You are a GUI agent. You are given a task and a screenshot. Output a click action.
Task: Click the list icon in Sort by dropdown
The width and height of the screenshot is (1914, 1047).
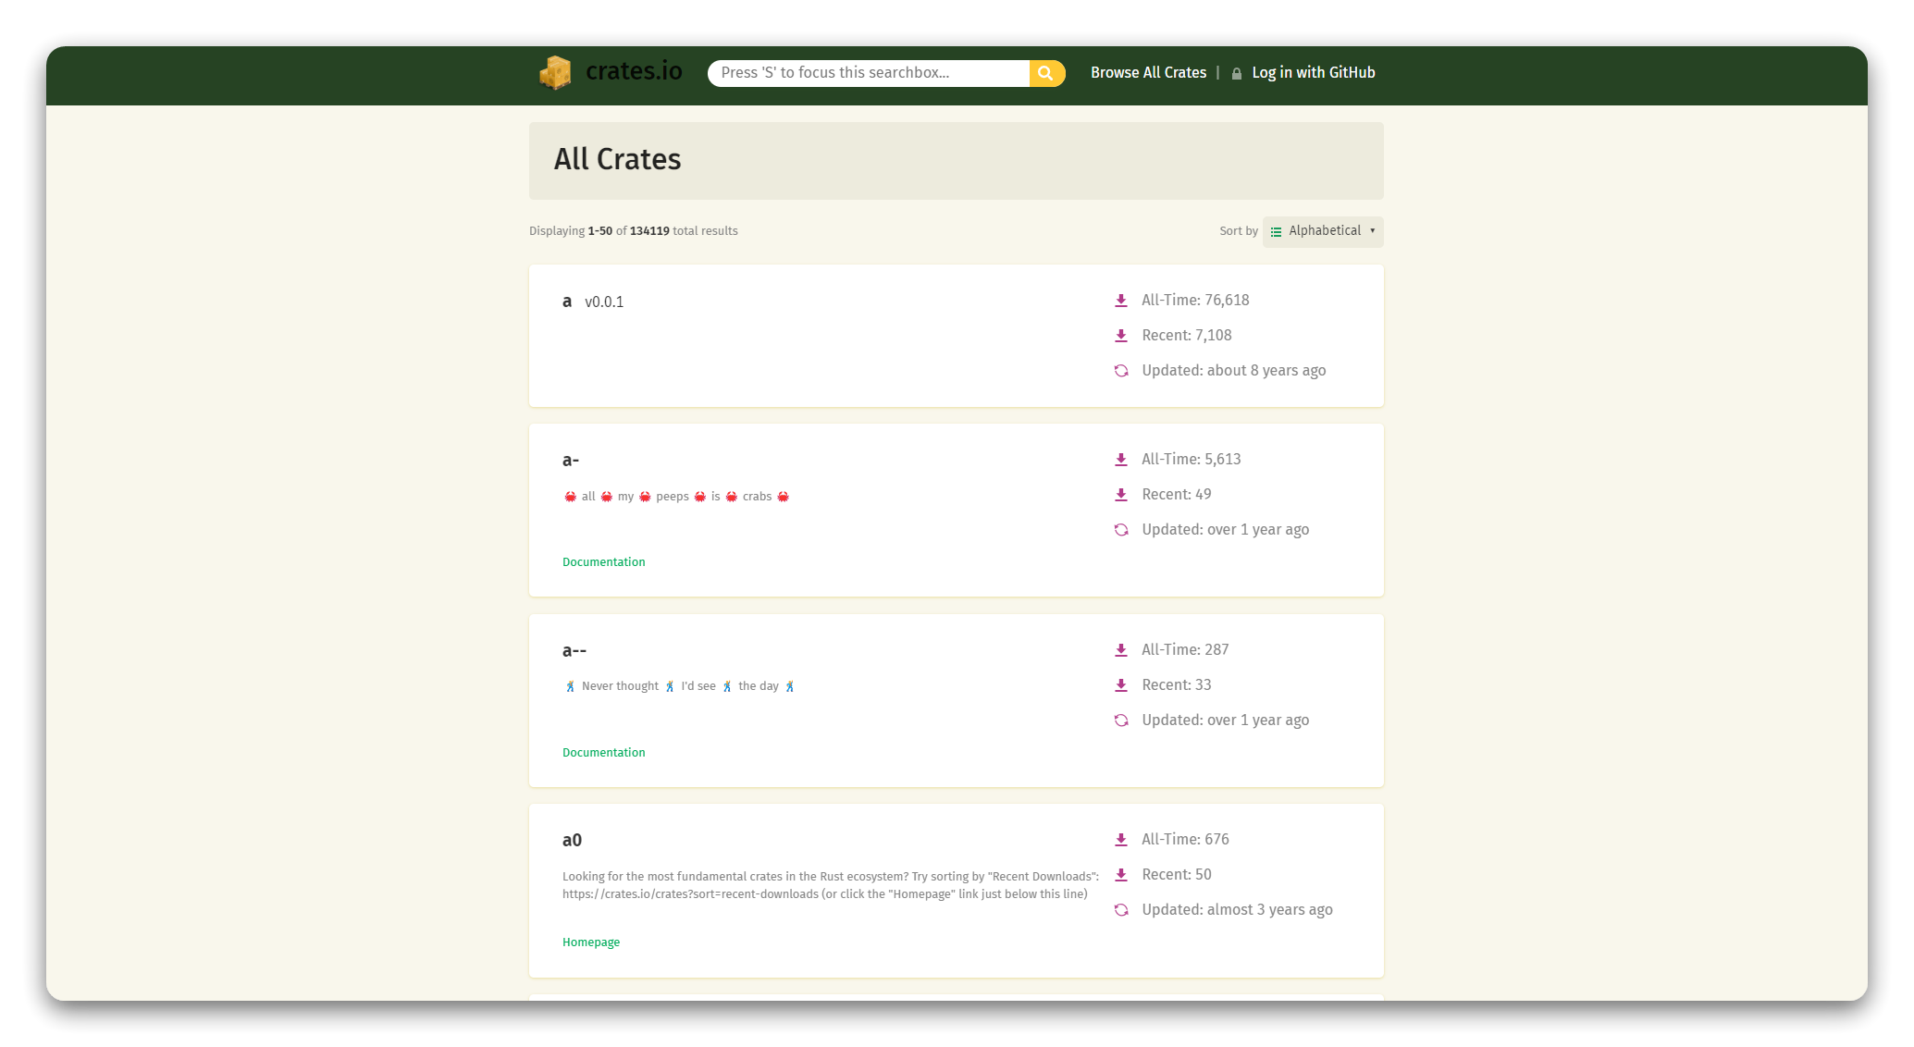pos(1276,232)
